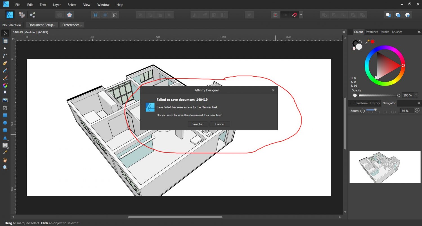The image size is (422, 226).
Task: Swap stroke and fill colours arrow
Action: coord(360,41)
